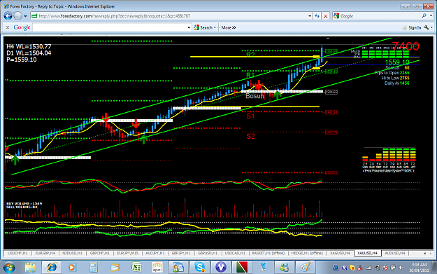
Task: Expand the Google Toolbar search field dropdown
Action: point(189,27)
